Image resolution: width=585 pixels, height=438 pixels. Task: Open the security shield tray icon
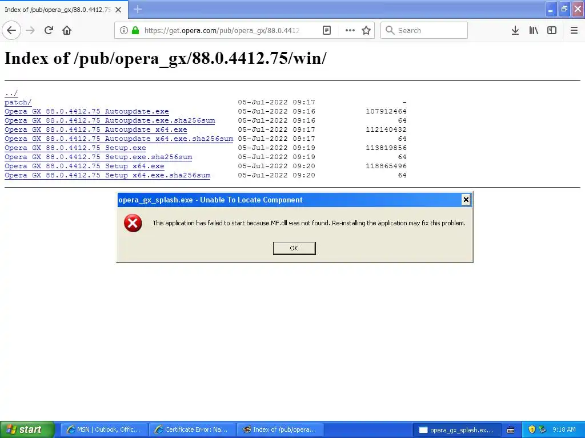point(532,429)
